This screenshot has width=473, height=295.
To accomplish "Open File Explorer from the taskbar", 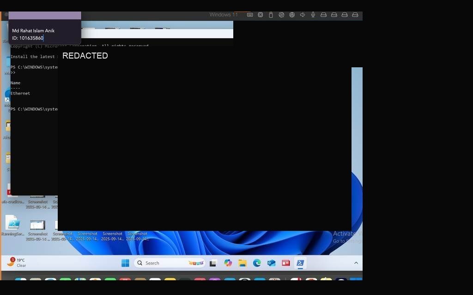I will (243, 263).
